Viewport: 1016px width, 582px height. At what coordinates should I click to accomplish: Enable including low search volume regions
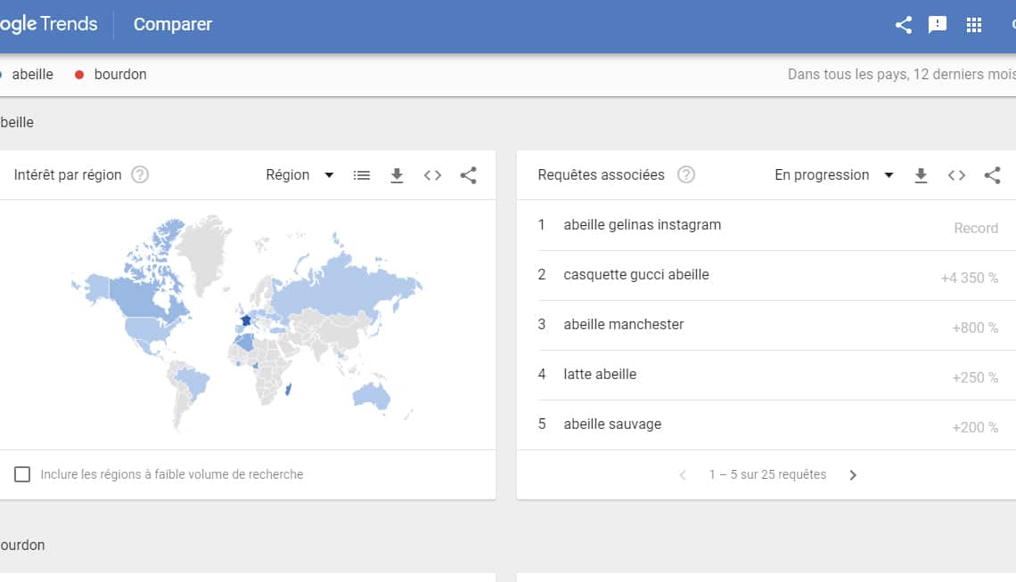pos(22,474)
